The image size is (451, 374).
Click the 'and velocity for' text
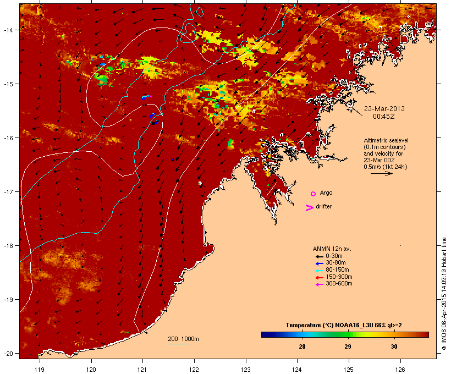pos(383,153)
